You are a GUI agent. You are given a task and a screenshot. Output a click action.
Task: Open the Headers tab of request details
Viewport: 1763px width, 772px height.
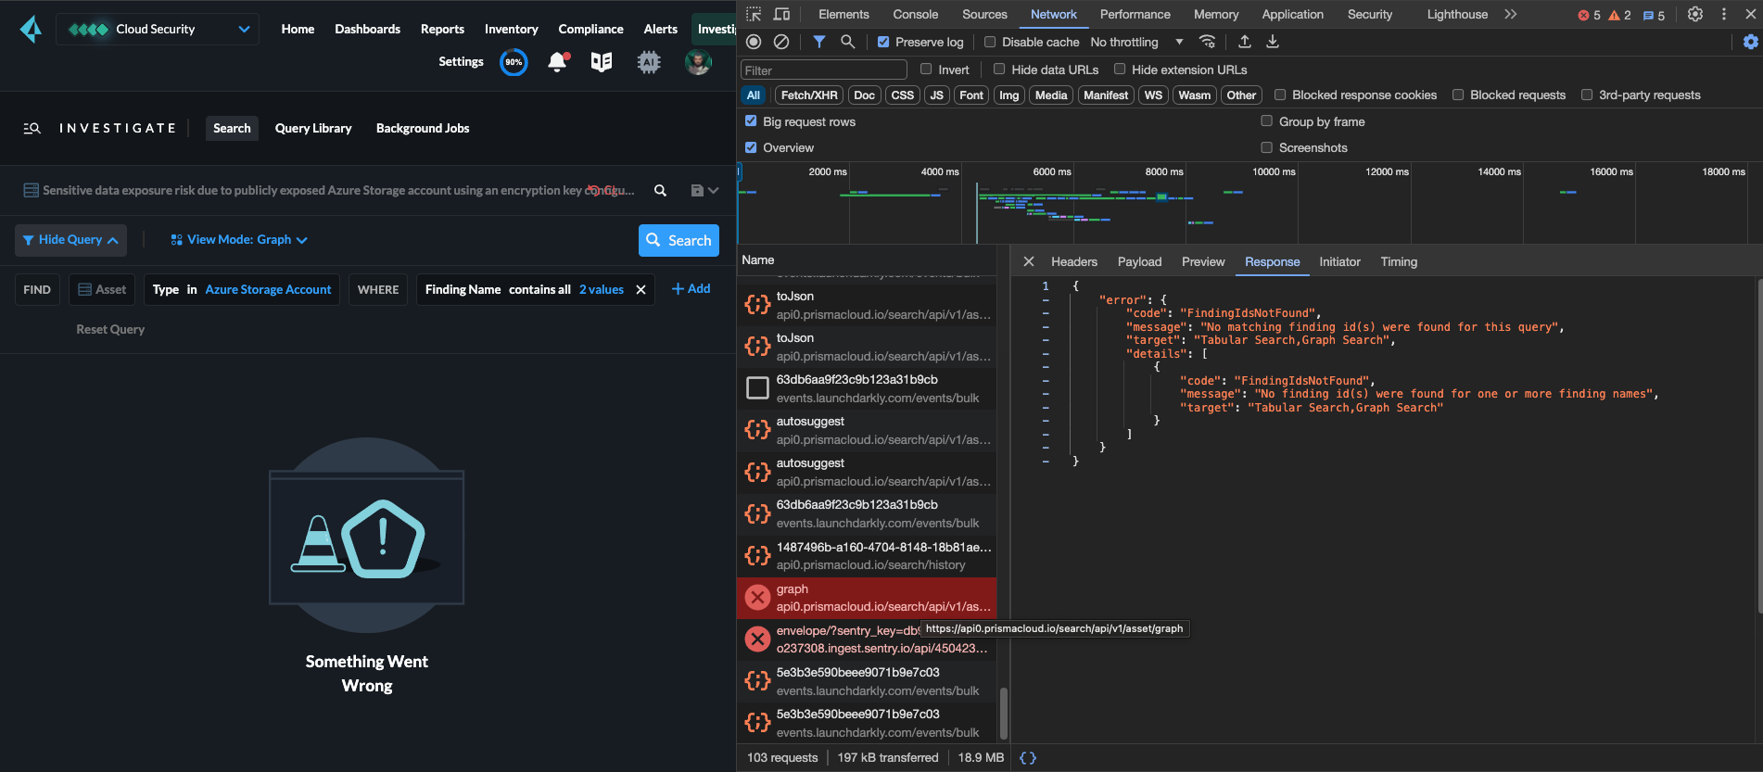coord(1074,261)
